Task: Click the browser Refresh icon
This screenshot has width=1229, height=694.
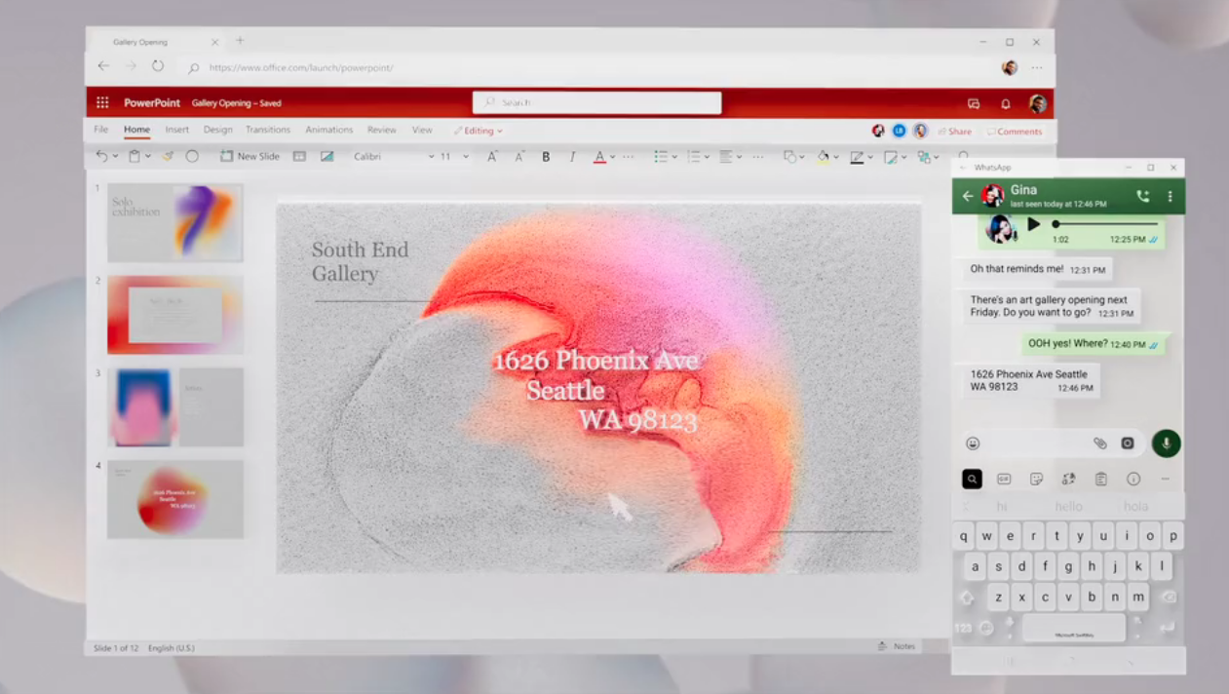Action: [x=157, y=66]
